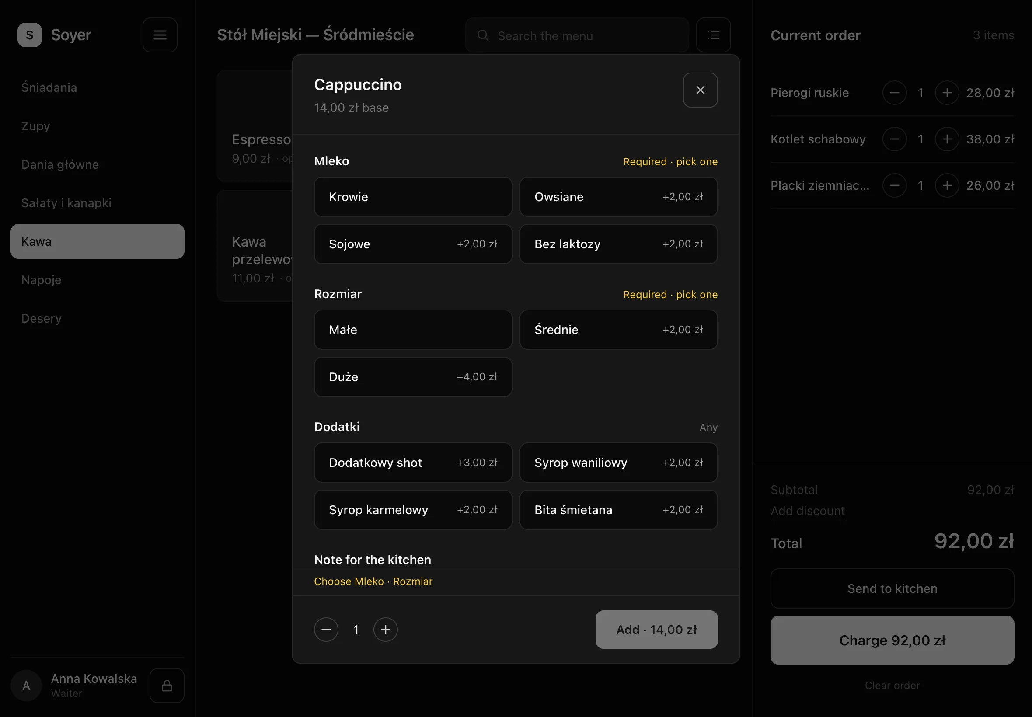Viewport: 1032px width, 717px height.
Task: Select Sojowe milk option
Action: coord(413,244)
